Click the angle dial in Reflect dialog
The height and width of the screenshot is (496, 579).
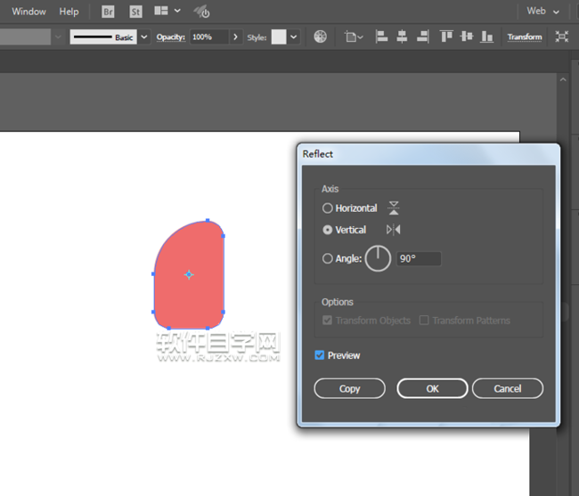[379, 259]
